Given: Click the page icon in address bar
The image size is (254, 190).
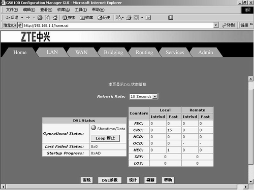Looking at the screenshot, I should tap(20, 25).
